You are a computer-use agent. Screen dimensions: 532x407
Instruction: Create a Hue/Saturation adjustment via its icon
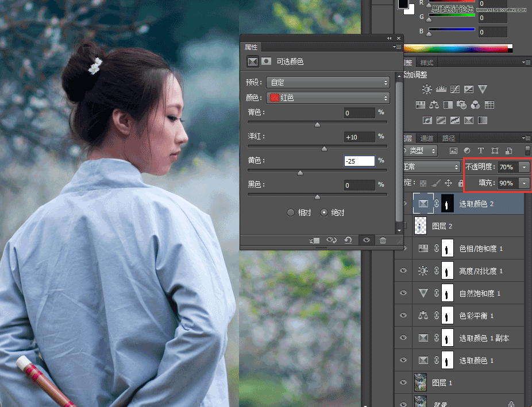pyautogui.click(x=420, y=104)
